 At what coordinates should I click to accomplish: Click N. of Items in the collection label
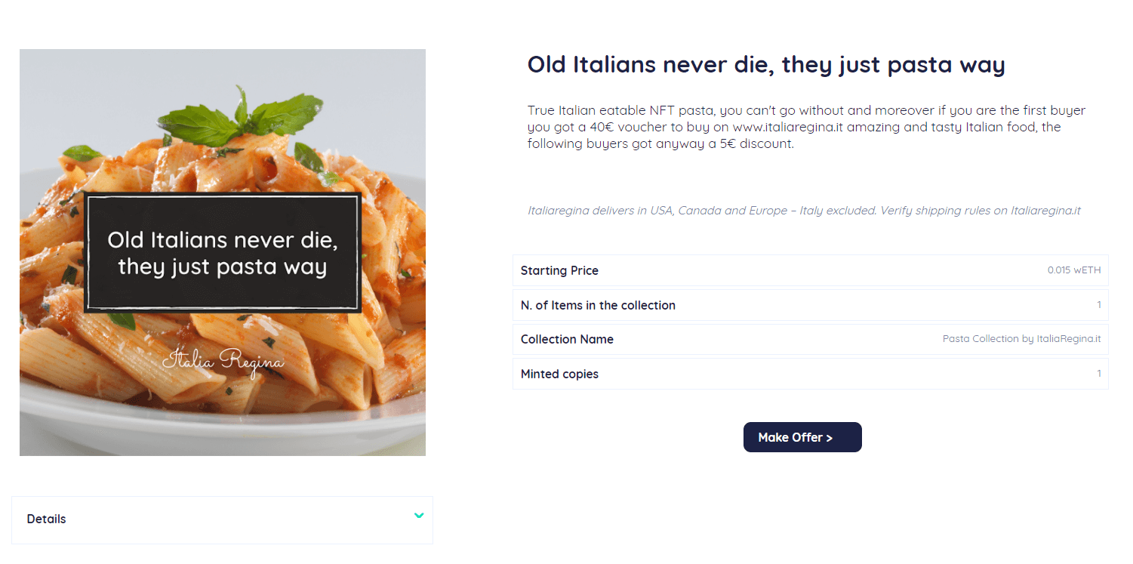598,306
